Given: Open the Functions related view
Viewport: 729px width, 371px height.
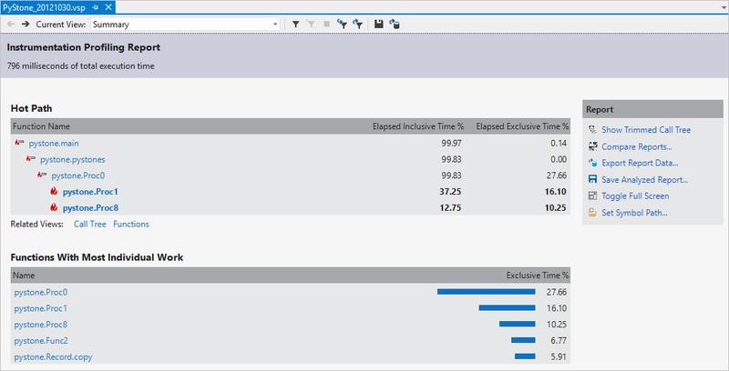Looking at the screenshot, I should click(131, 224).
